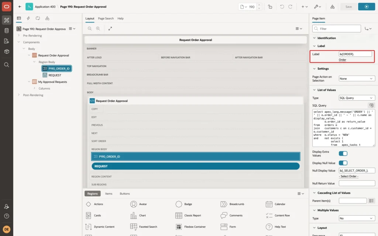
Task: Open the SQL Query code editor icon
Action: 371,105
